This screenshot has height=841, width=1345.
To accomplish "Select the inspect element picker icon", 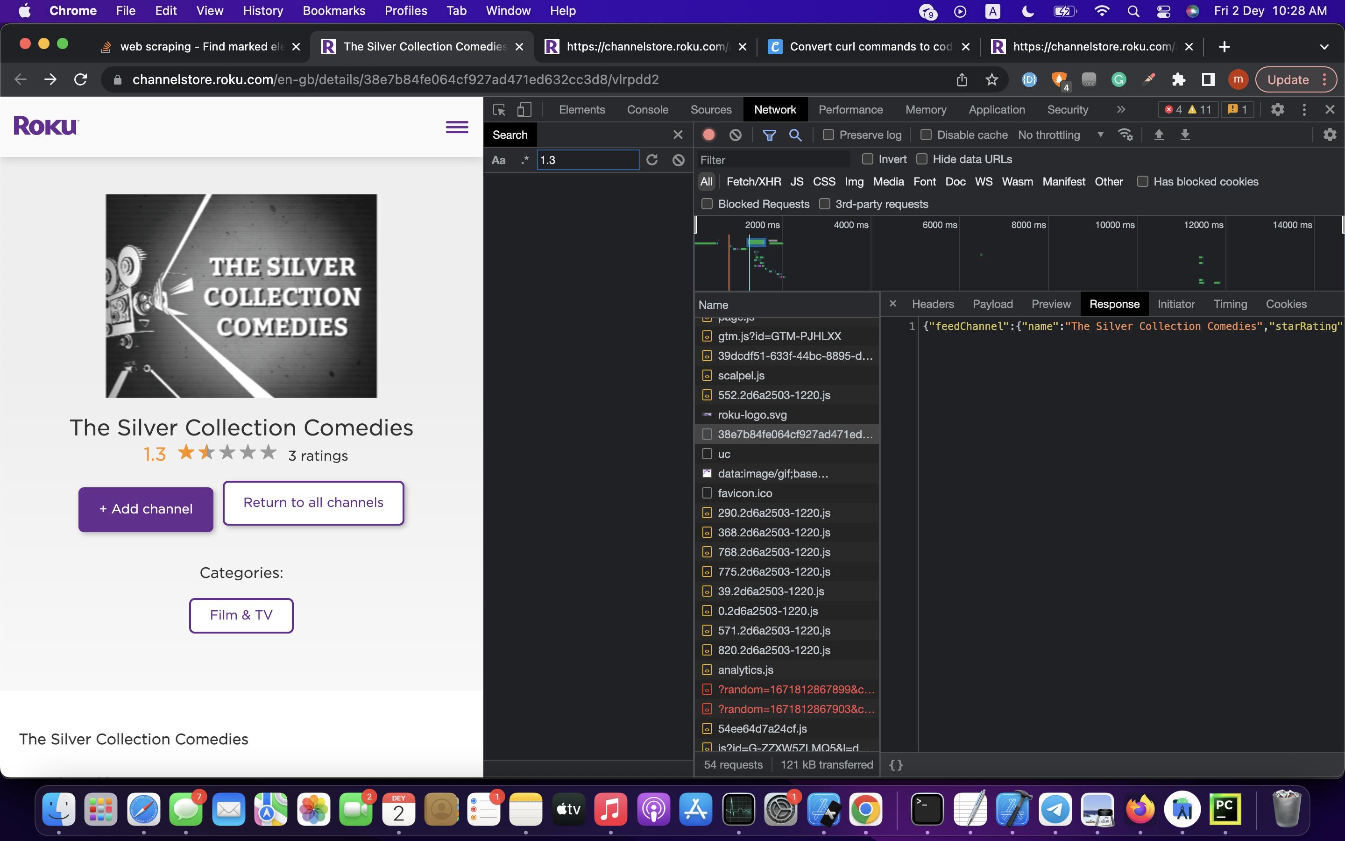I will [x=499, y=110].
